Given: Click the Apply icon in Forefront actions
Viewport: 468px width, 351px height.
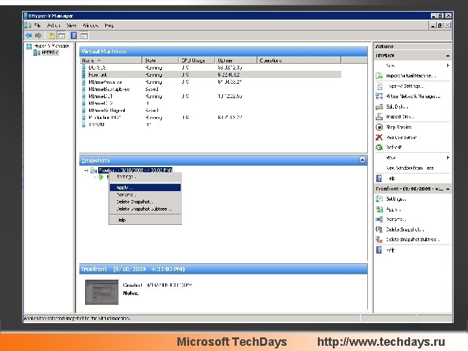Looking at the screenshot, I should point(379,209).
